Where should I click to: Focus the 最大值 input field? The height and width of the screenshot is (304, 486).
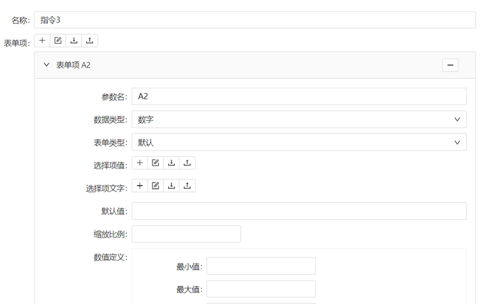pyautogui.click(x=261, y=289)
